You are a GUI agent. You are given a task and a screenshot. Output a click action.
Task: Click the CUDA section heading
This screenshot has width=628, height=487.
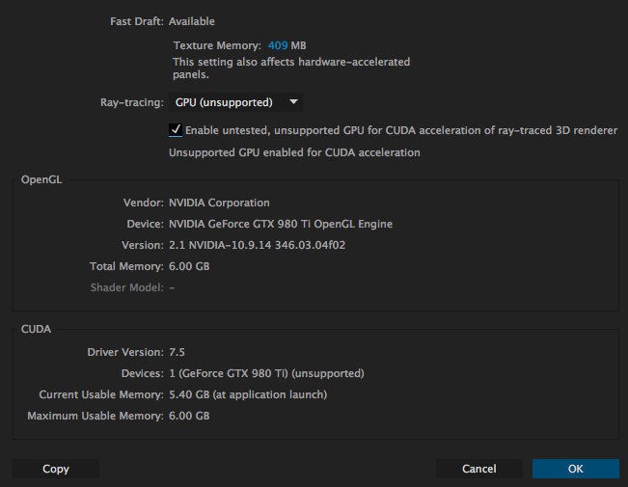pyautogui.click(x=37, y=330)
